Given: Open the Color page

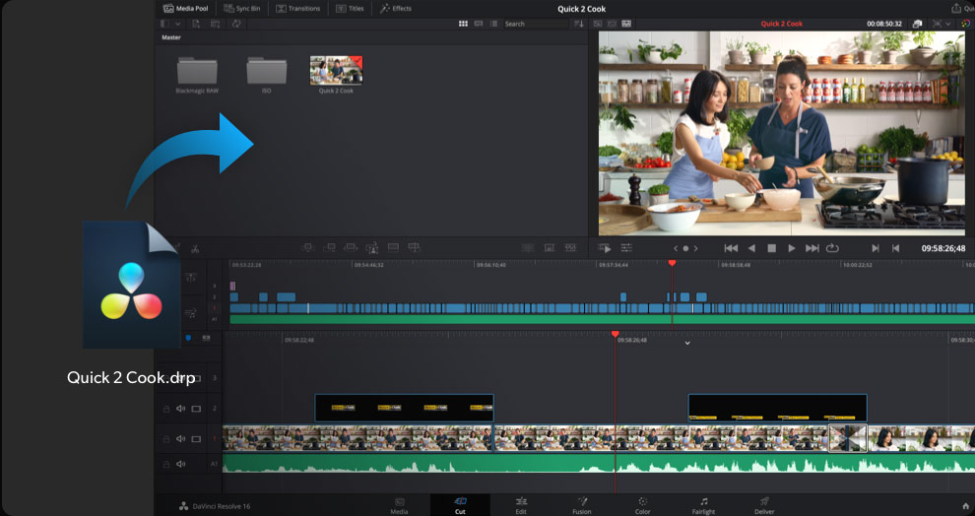Looking at the screenshot, I should tap(642, 505).
